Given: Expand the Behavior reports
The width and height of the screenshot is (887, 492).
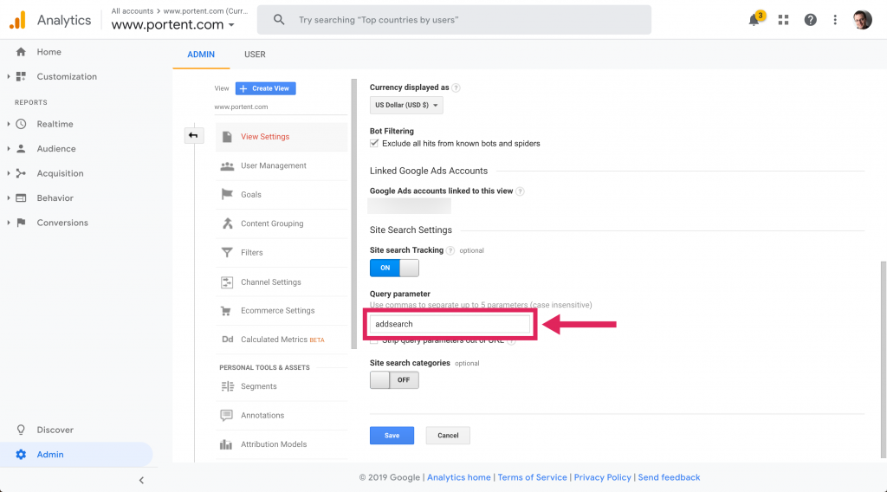Looking at the screenshot, I should point(9,198).
